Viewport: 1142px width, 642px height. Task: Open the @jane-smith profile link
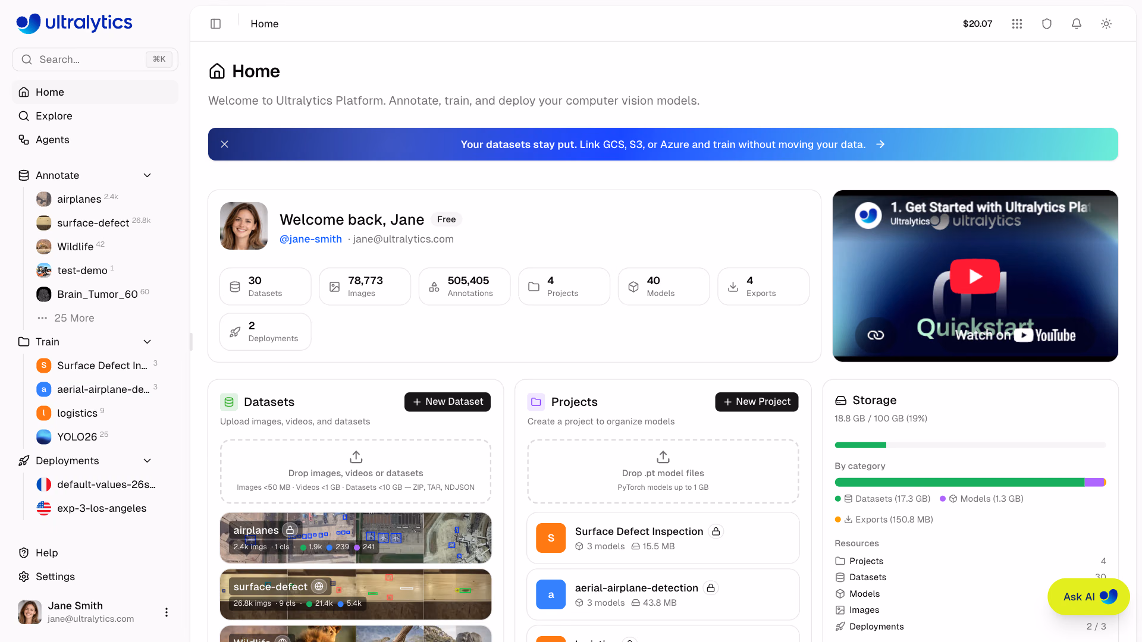pos(310,239)
